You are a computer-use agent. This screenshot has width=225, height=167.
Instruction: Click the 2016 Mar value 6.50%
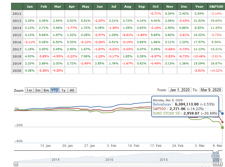pyautogui.click(x=58, y=42)
